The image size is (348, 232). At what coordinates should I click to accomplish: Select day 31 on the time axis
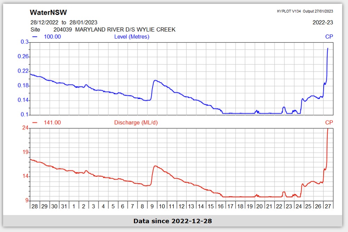(x=64, y=206)
